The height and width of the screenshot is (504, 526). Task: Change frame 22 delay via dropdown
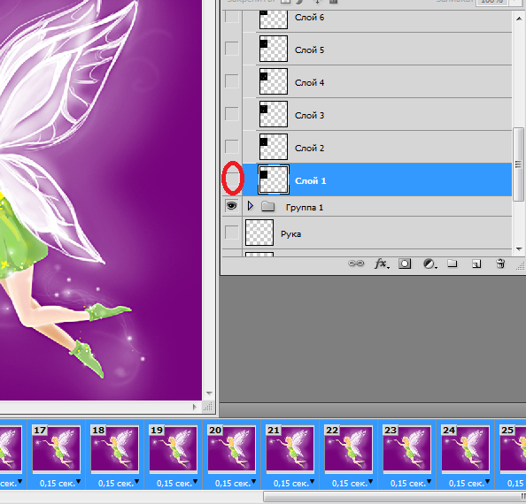tap(370, 482)
